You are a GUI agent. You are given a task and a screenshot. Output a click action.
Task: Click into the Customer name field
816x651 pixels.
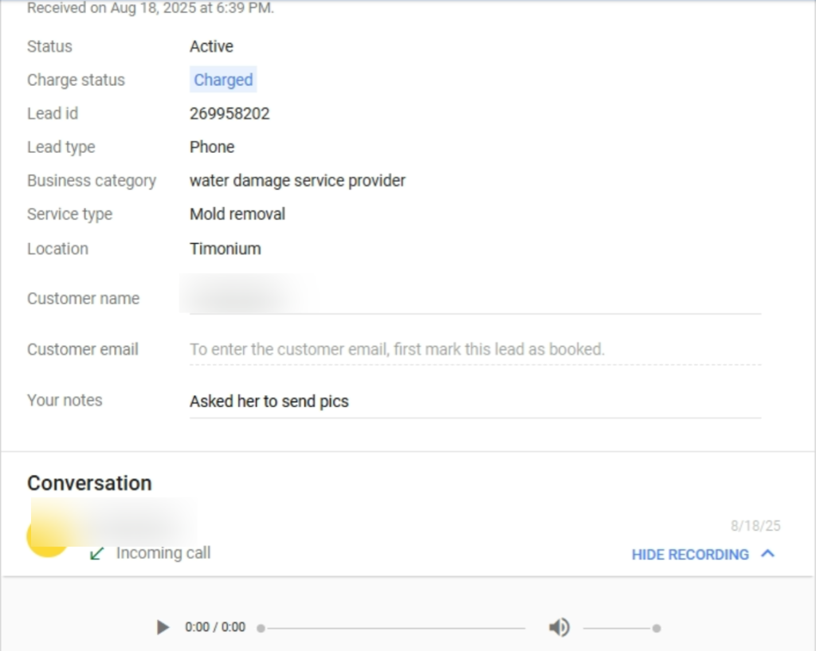474,299
